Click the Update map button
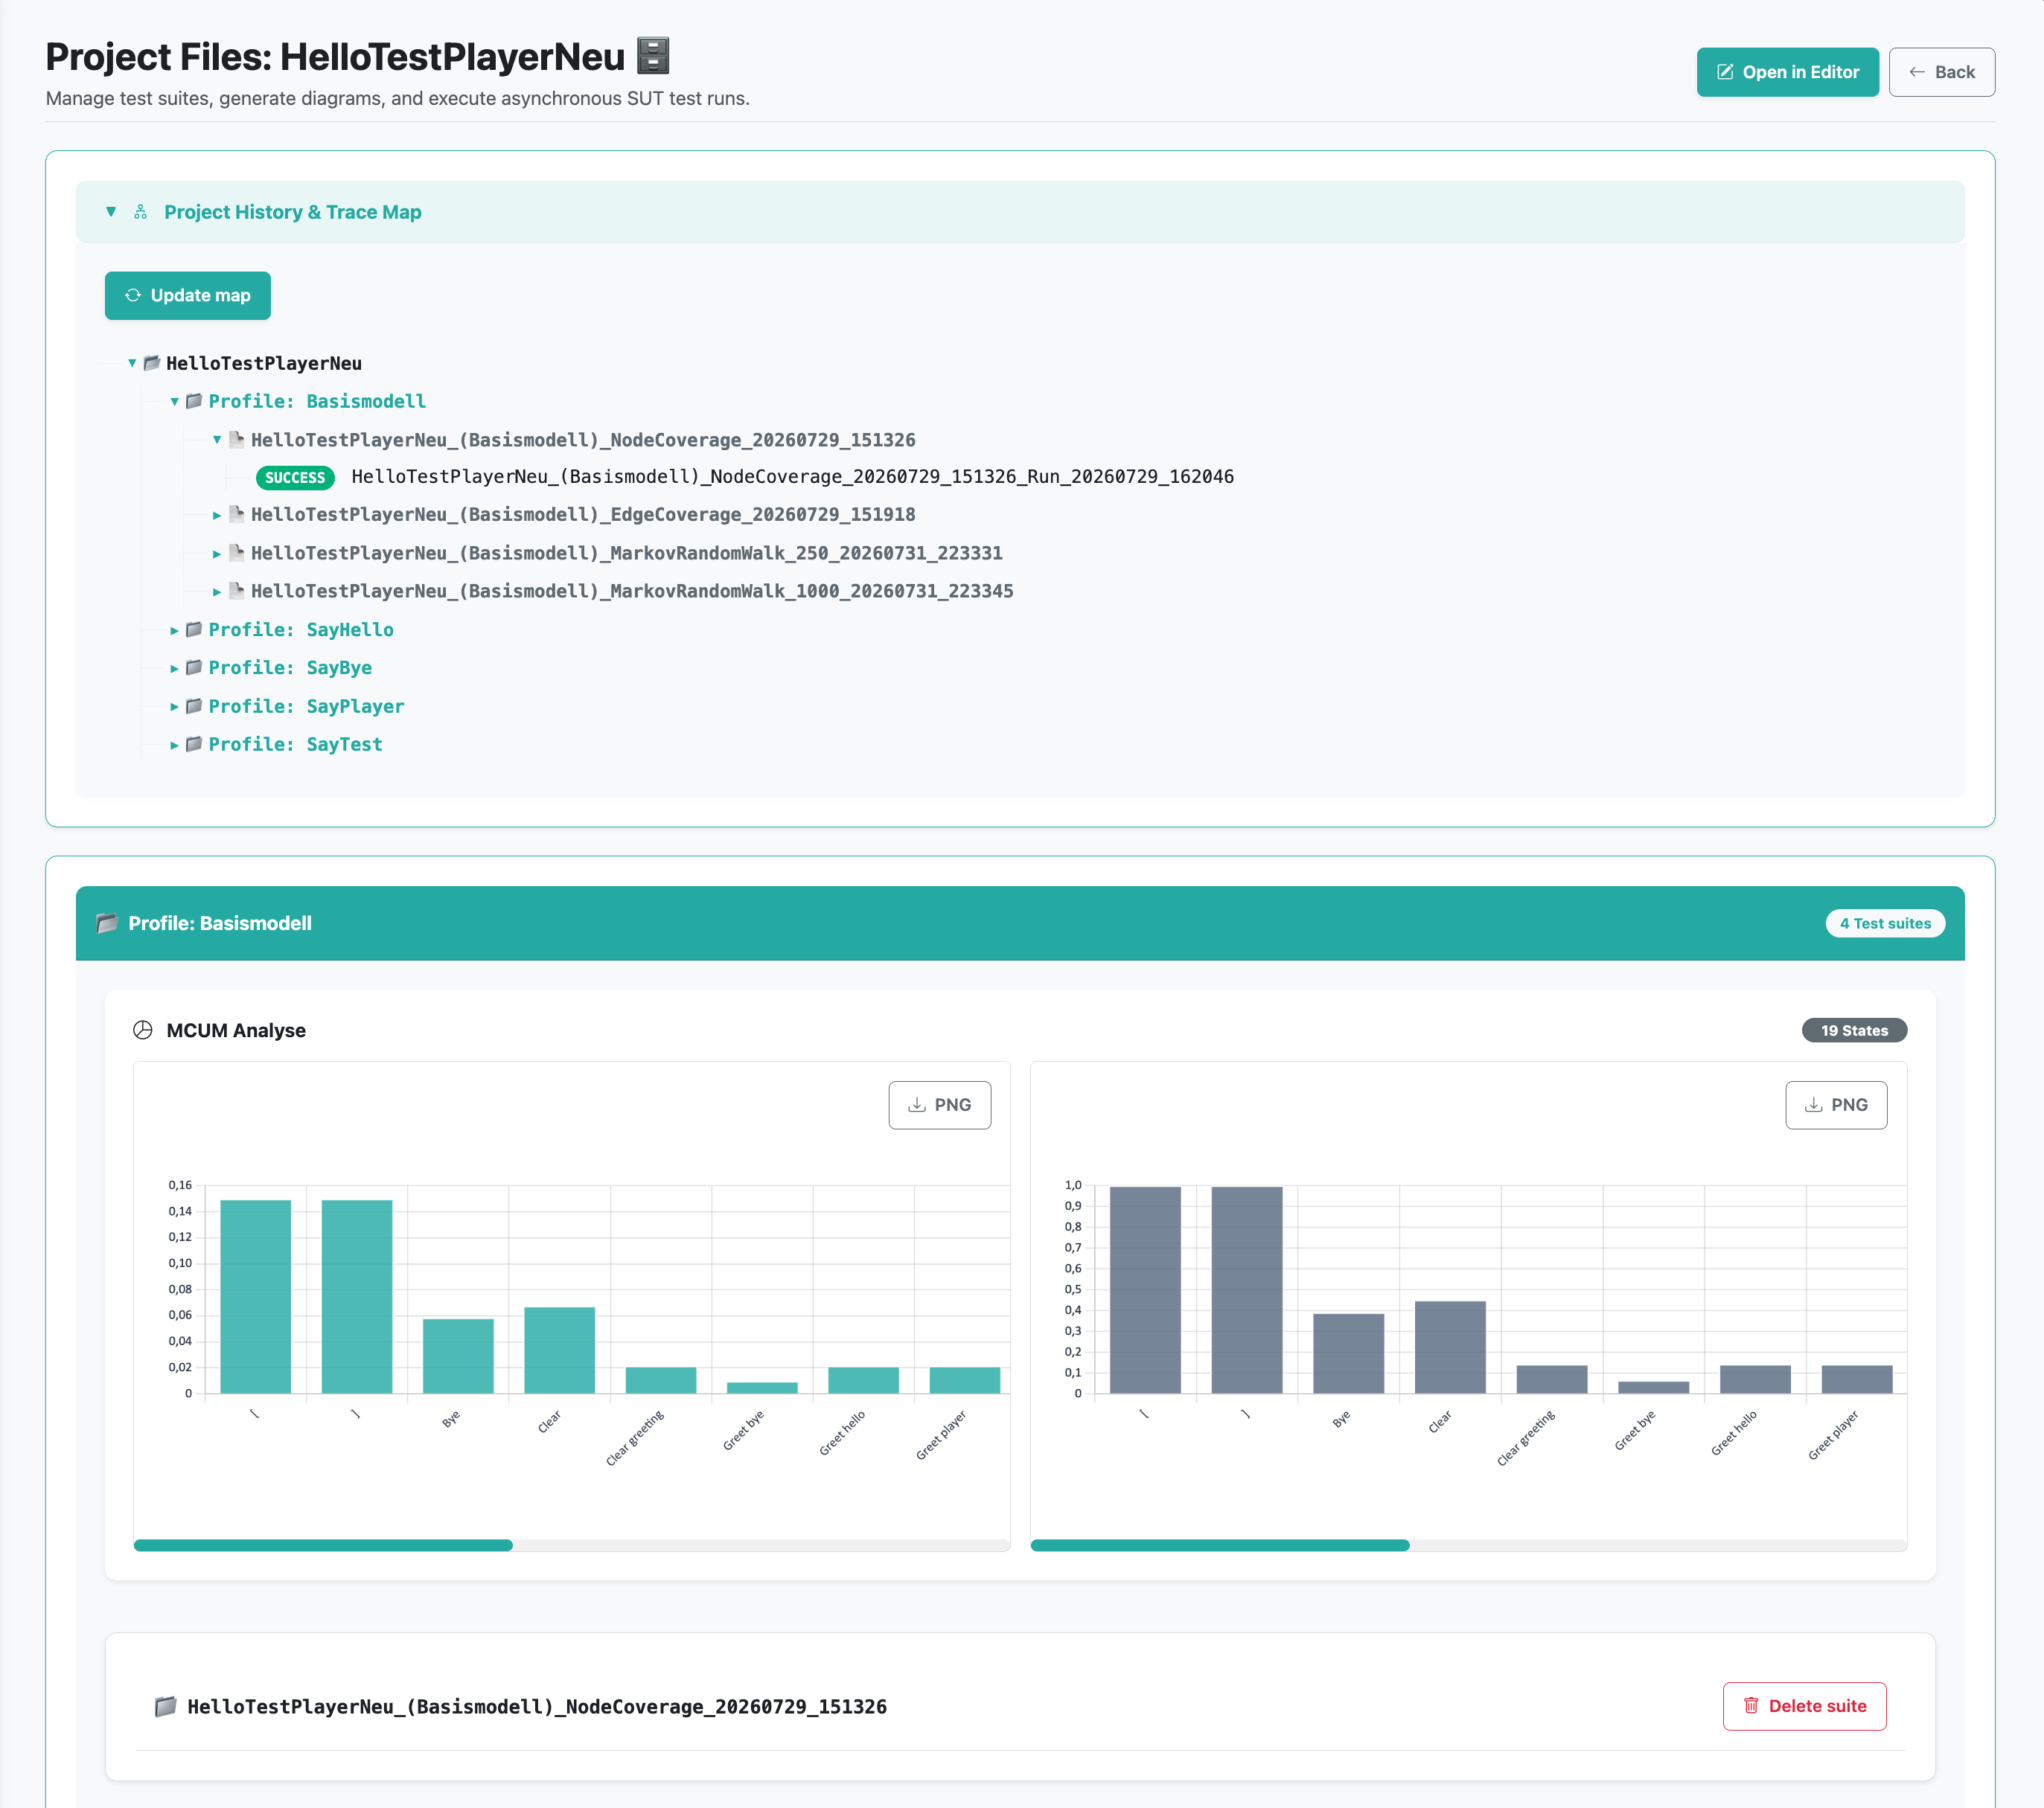This screenshot has height=1808, width=2044. (188, 296)
